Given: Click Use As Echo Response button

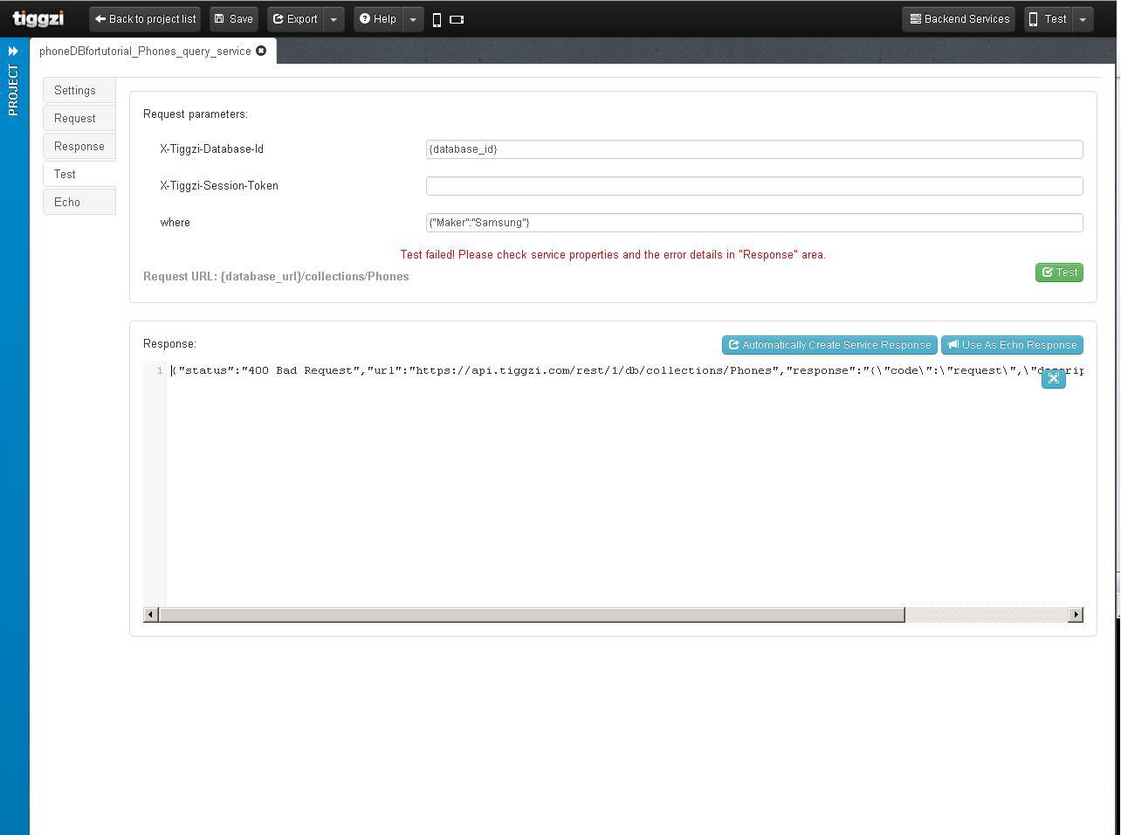Looking at the screenshot, I should click(1012, 345).
